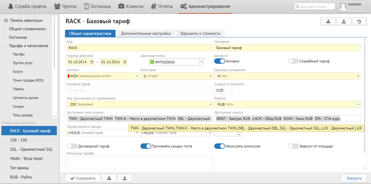Open calendar for start date 01.10.2014
Image resolution: width=371 pixels, height=184 pixels.
pos(92,62)
